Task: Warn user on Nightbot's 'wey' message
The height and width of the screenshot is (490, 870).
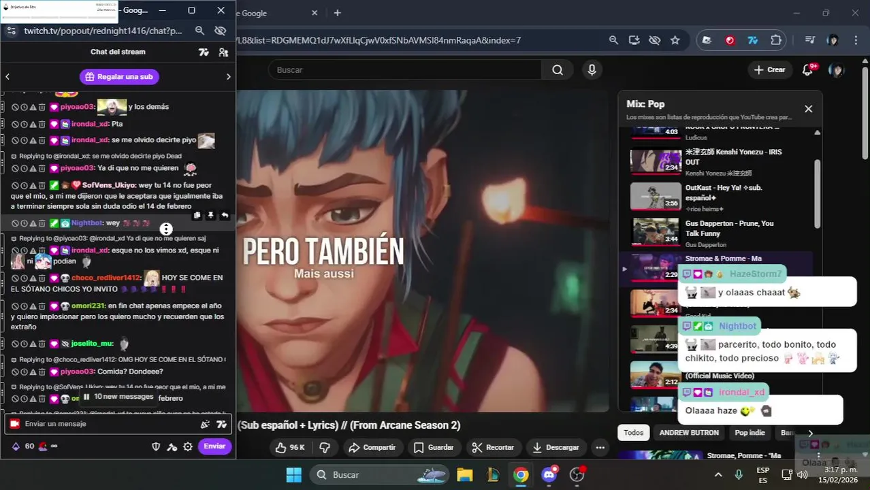Action: click(33, 223)
